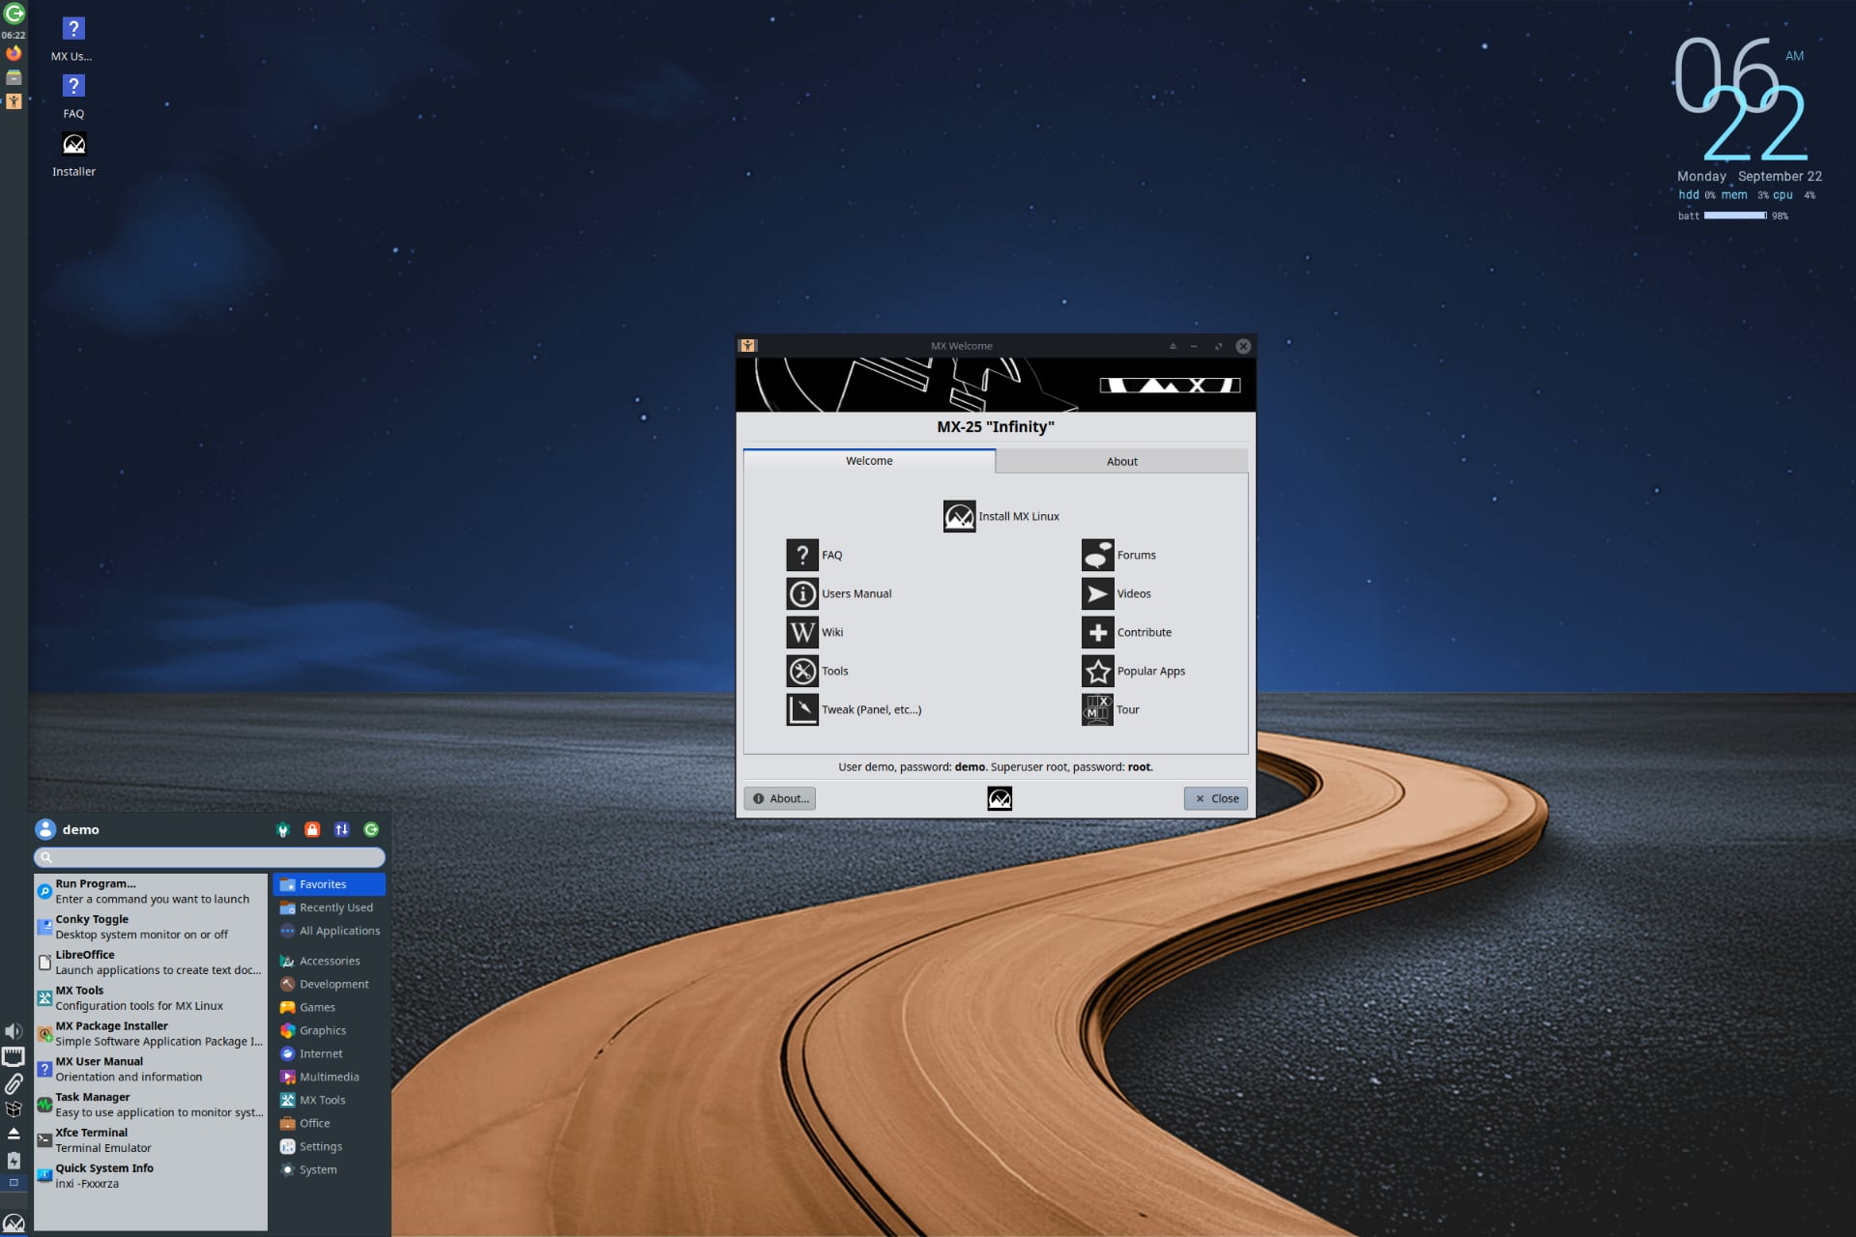Open Tools from the MX Welcome dialog
The width and height of the screenshot is (1856, 1237).
(x=817, y=671)
